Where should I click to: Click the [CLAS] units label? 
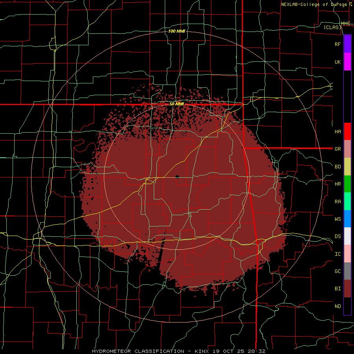332,27
